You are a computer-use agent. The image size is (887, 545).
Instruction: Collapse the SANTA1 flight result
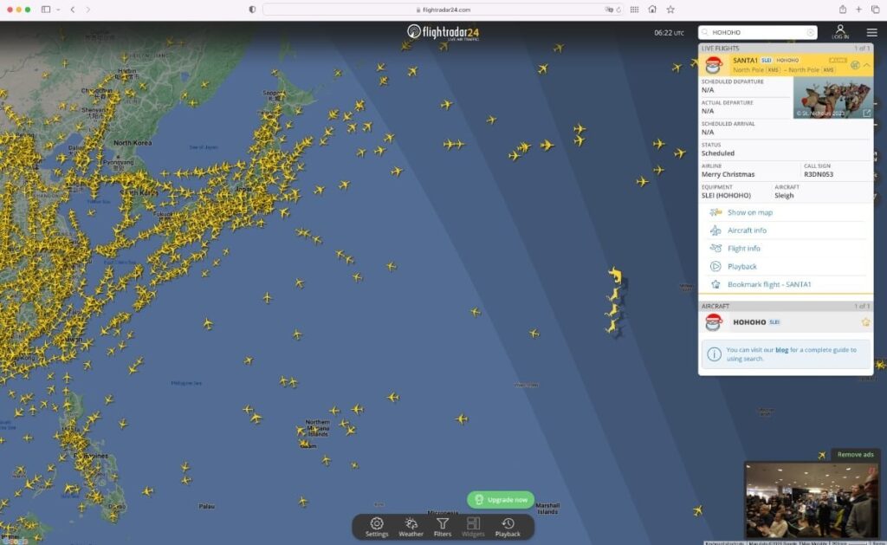(x=866, y=65)
